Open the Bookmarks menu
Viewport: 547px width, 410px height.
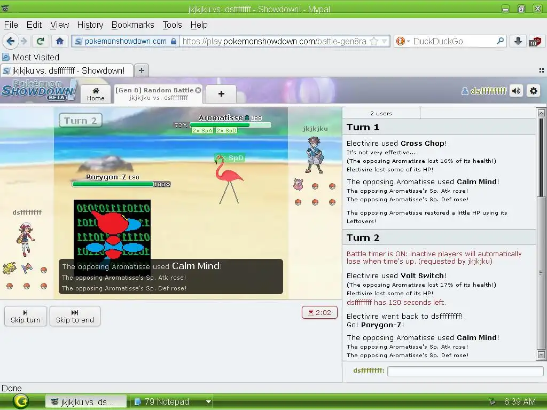pyautogui.click(x=132, y=25)
